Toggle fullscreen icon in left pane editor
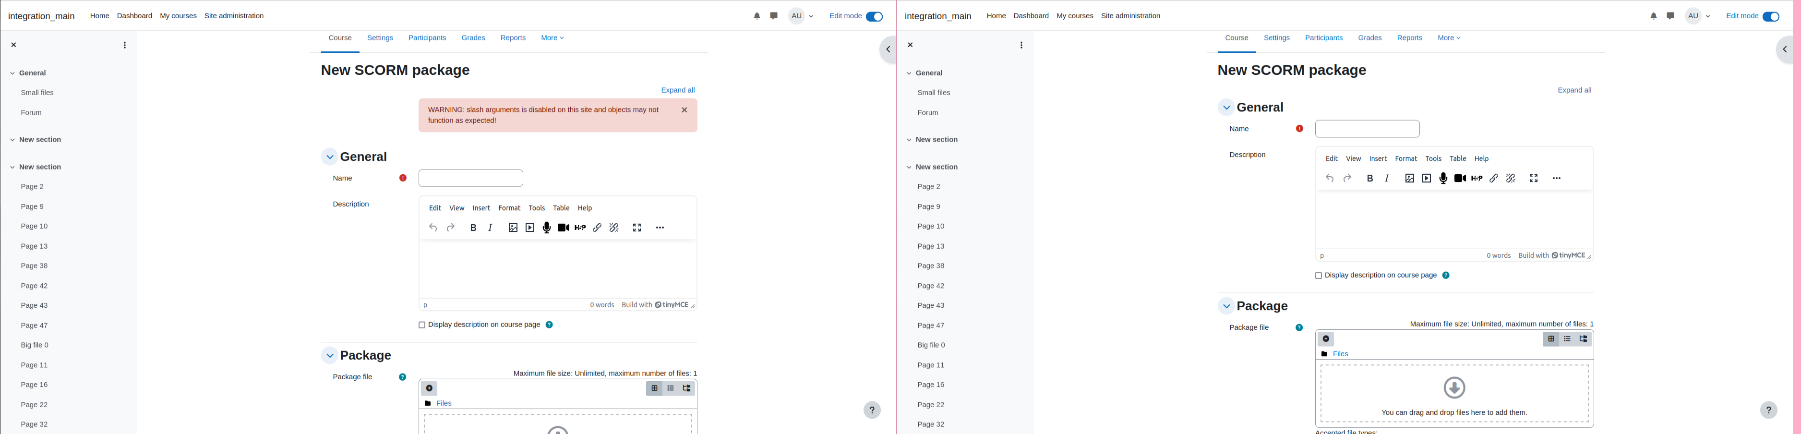1801x434 pixels. [x=637, y=228]
